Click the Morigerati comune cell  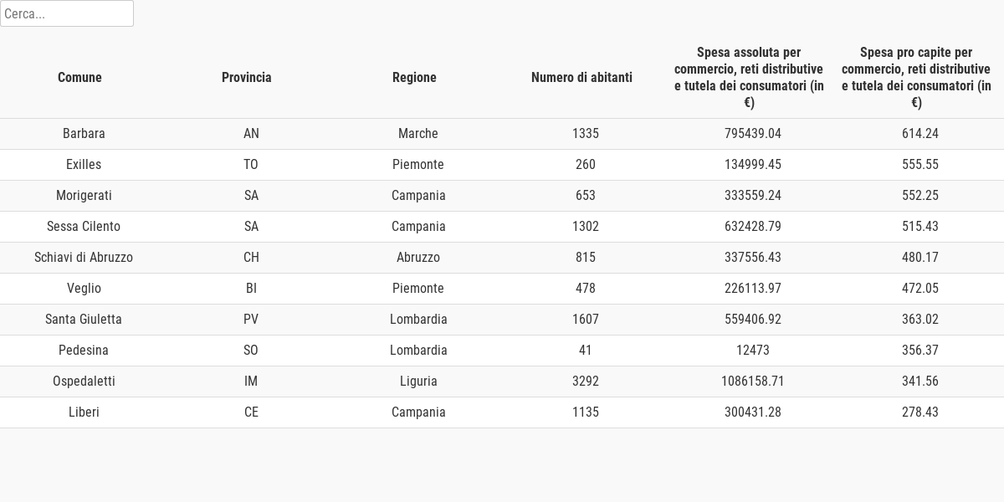[84, 196]
